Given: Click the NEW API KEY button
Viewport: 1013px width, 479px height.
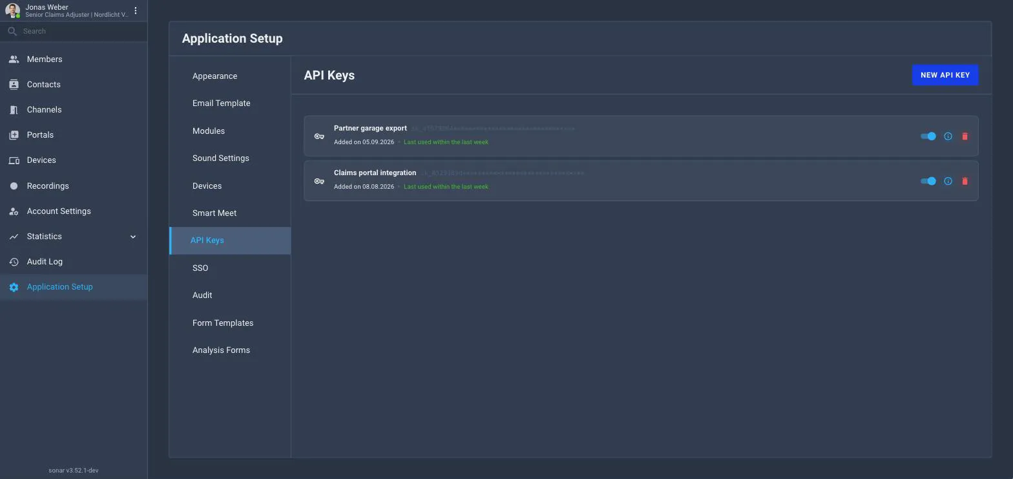Looking at the screenshot, I should point(945,75).
